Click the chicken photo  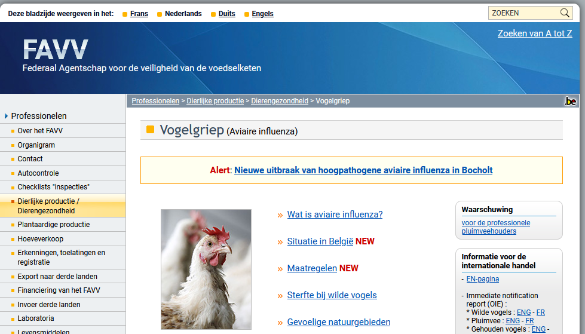click(x=206, y=269)
